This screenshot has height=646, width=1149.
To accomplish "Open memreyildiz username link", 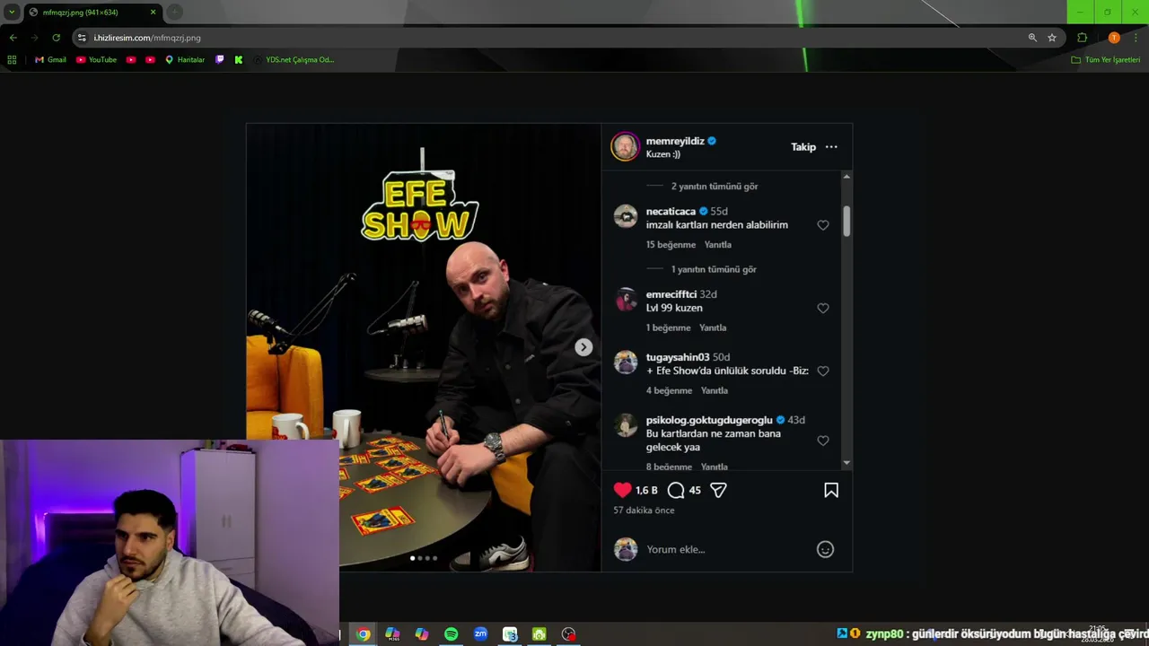I will click(x=675, y=141).
